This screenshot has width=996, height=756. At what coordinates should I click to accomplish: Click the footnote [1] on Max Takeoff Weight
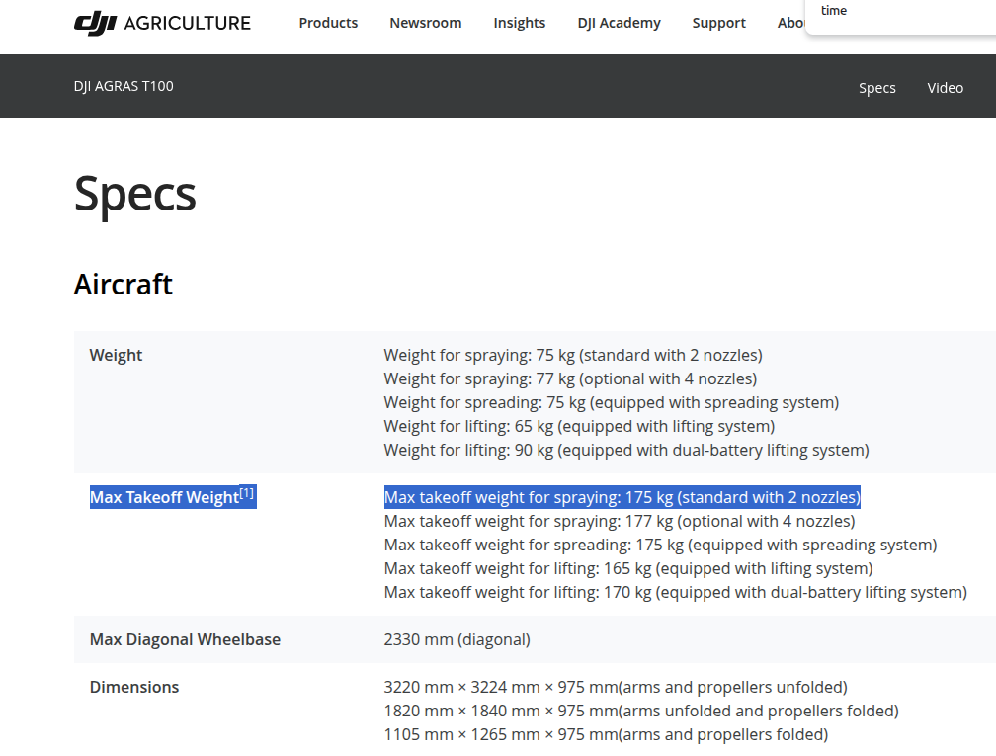tap(246, 493)
